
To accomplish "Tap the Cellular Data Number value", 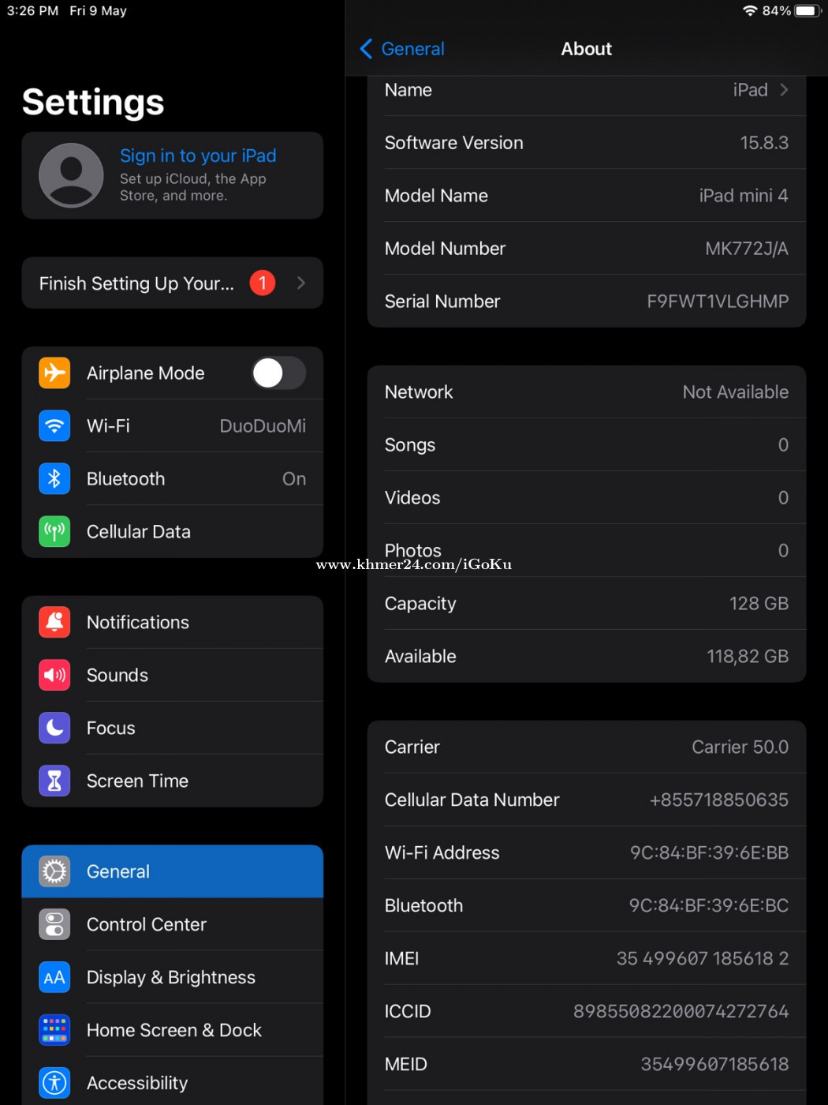I will coord(719,800).
